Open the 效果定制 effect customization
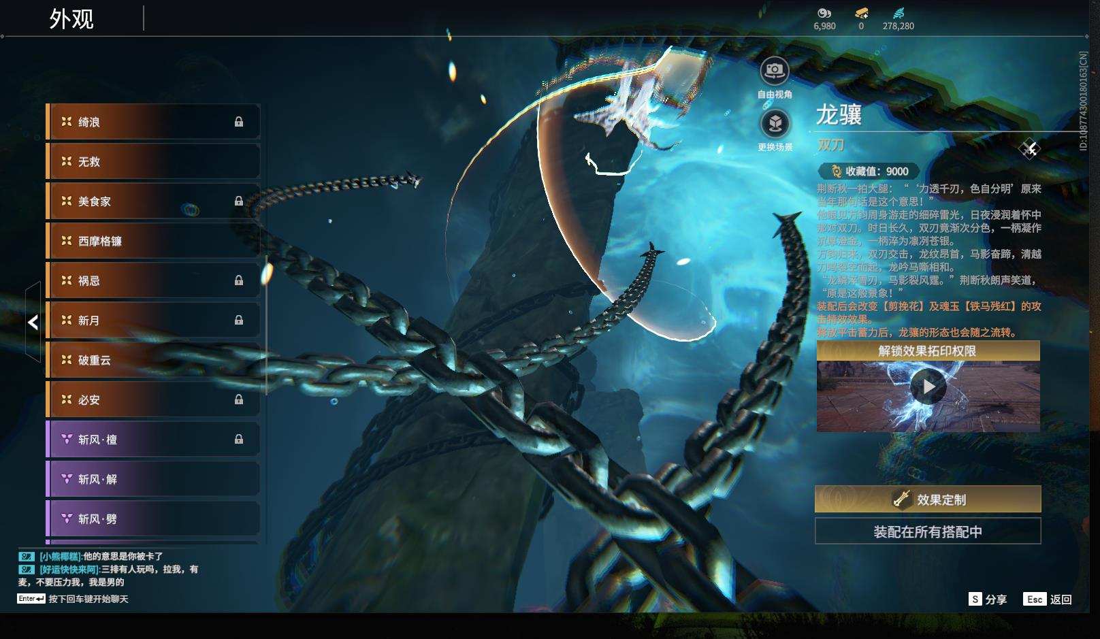1100x639 pixels. [x=928, y=499]
